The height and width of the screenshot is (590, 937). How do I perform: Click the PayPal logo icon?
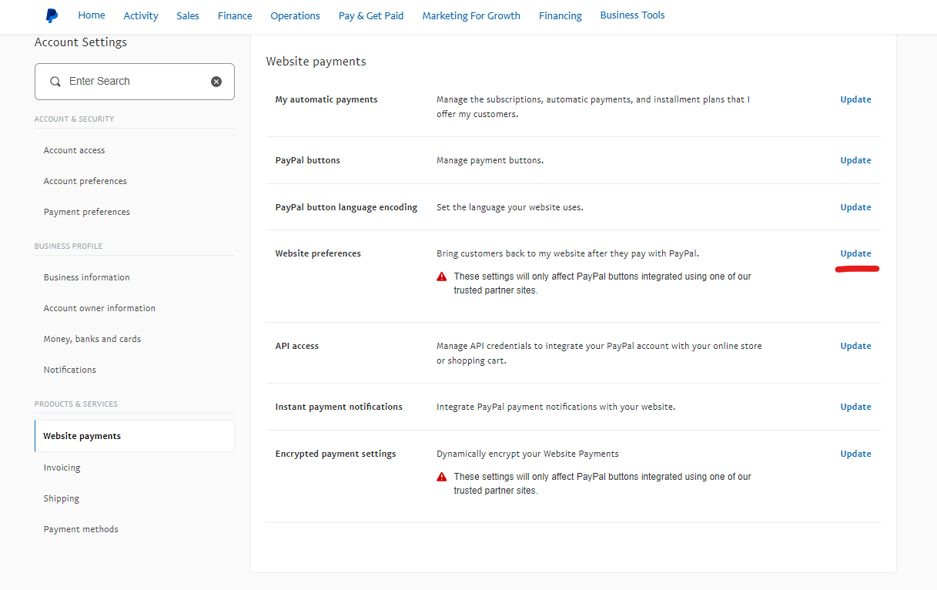[x=52, y=15]
